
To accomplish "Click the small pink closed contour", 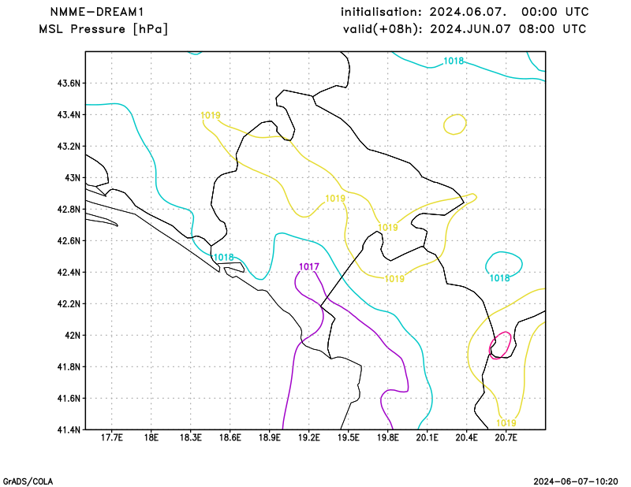I will 500,345.
